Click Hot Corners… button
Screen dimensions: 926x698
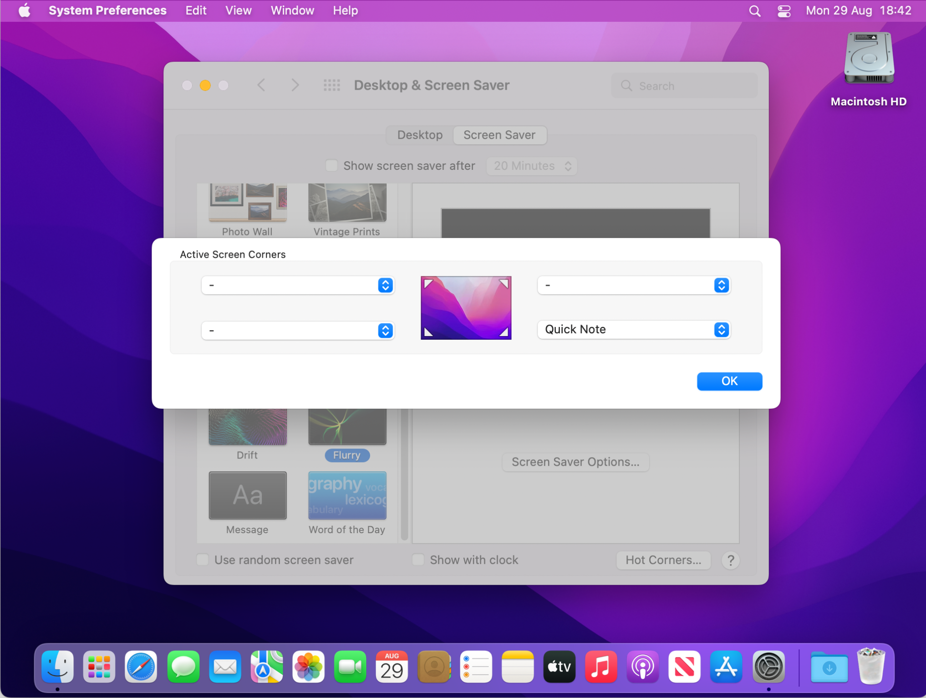(x=663, y=560)
